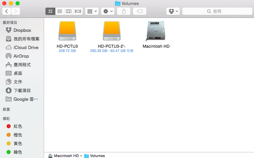Click the HD-PCTU3 drive name label
Image resolution: width=254 pixels, height=158 pixels.
coord(67,46)
